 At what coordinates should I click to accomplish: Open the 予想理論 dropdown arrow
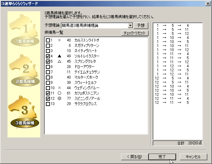[130, 26]
